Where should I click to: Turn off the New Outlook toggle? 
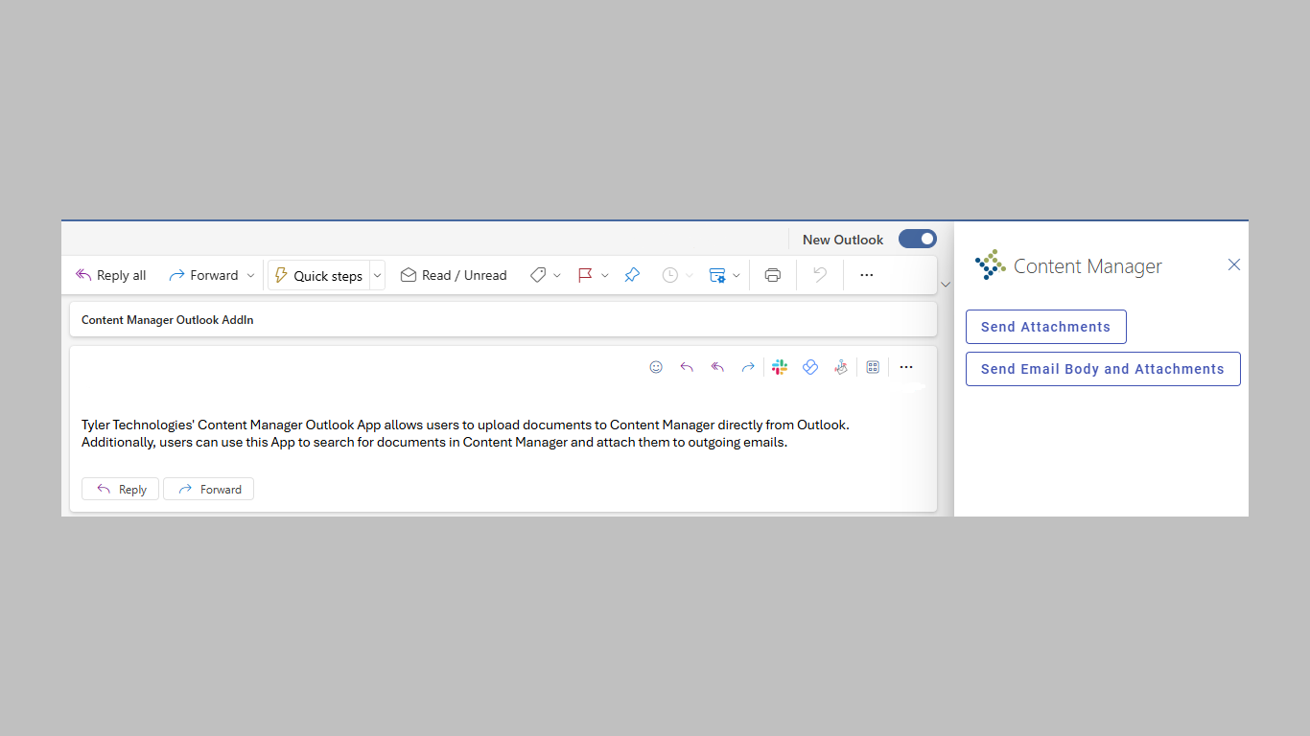tap(918, 240)
